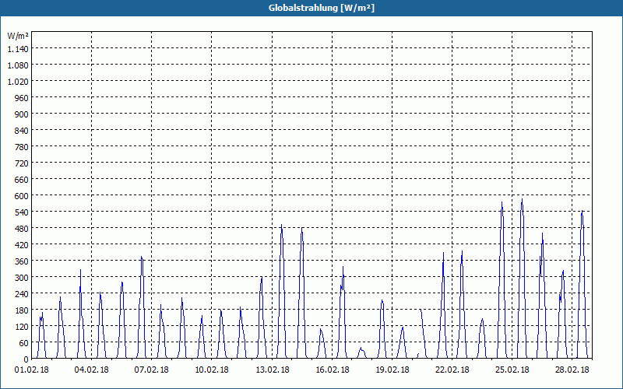
Task: Click the 360 y-axis label
Action: click(22, 261)
